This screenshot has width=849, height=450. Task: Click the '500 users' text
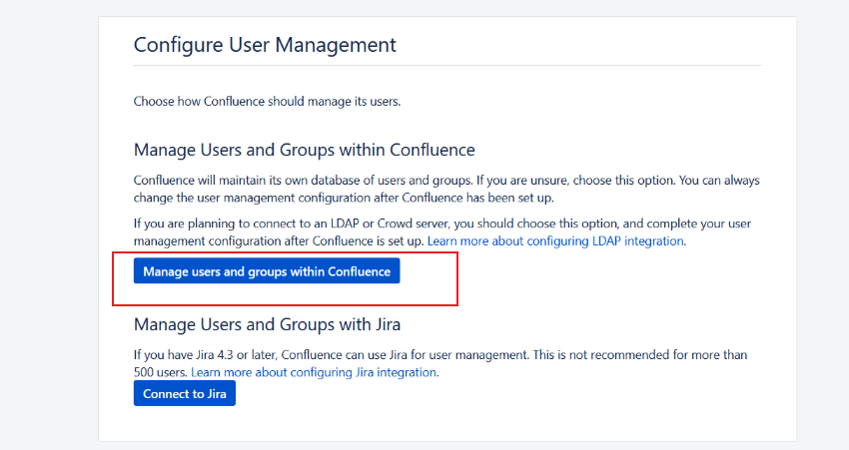(160, 372)
